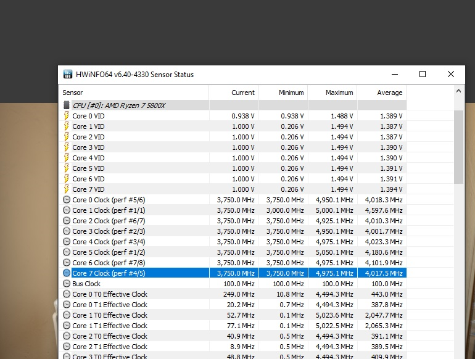Click the lightning icon for Core 5 VID
Image resolution: width=475 pixels, height=359 pixels.
(67, 168)
